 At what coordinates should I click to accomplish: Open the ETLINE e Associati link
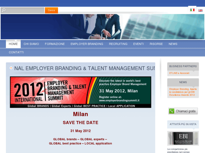(179, 73)
